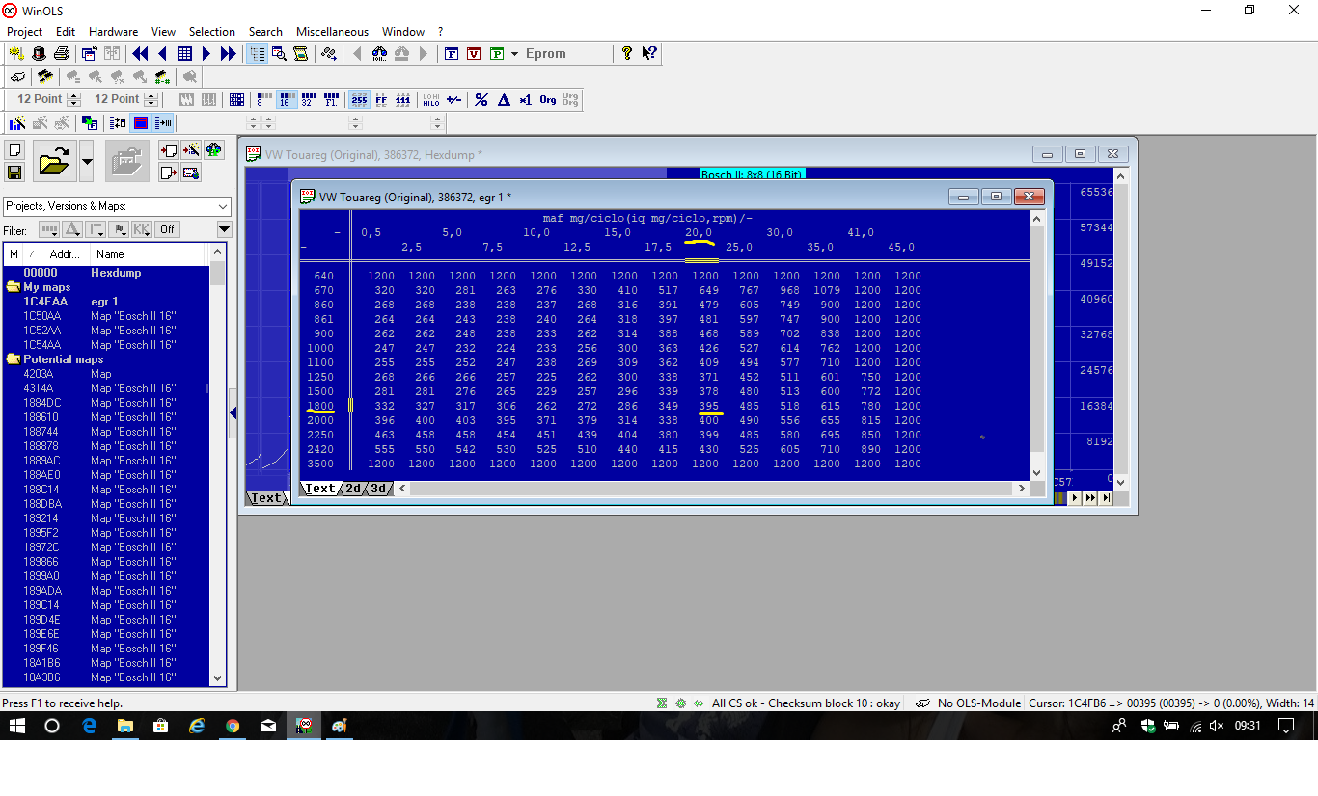Click the import file page-arrow icon

point(169,150)
